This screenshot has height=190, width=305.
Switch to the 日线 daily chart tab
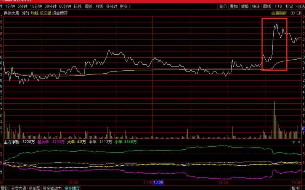click(x=78, y=6)
